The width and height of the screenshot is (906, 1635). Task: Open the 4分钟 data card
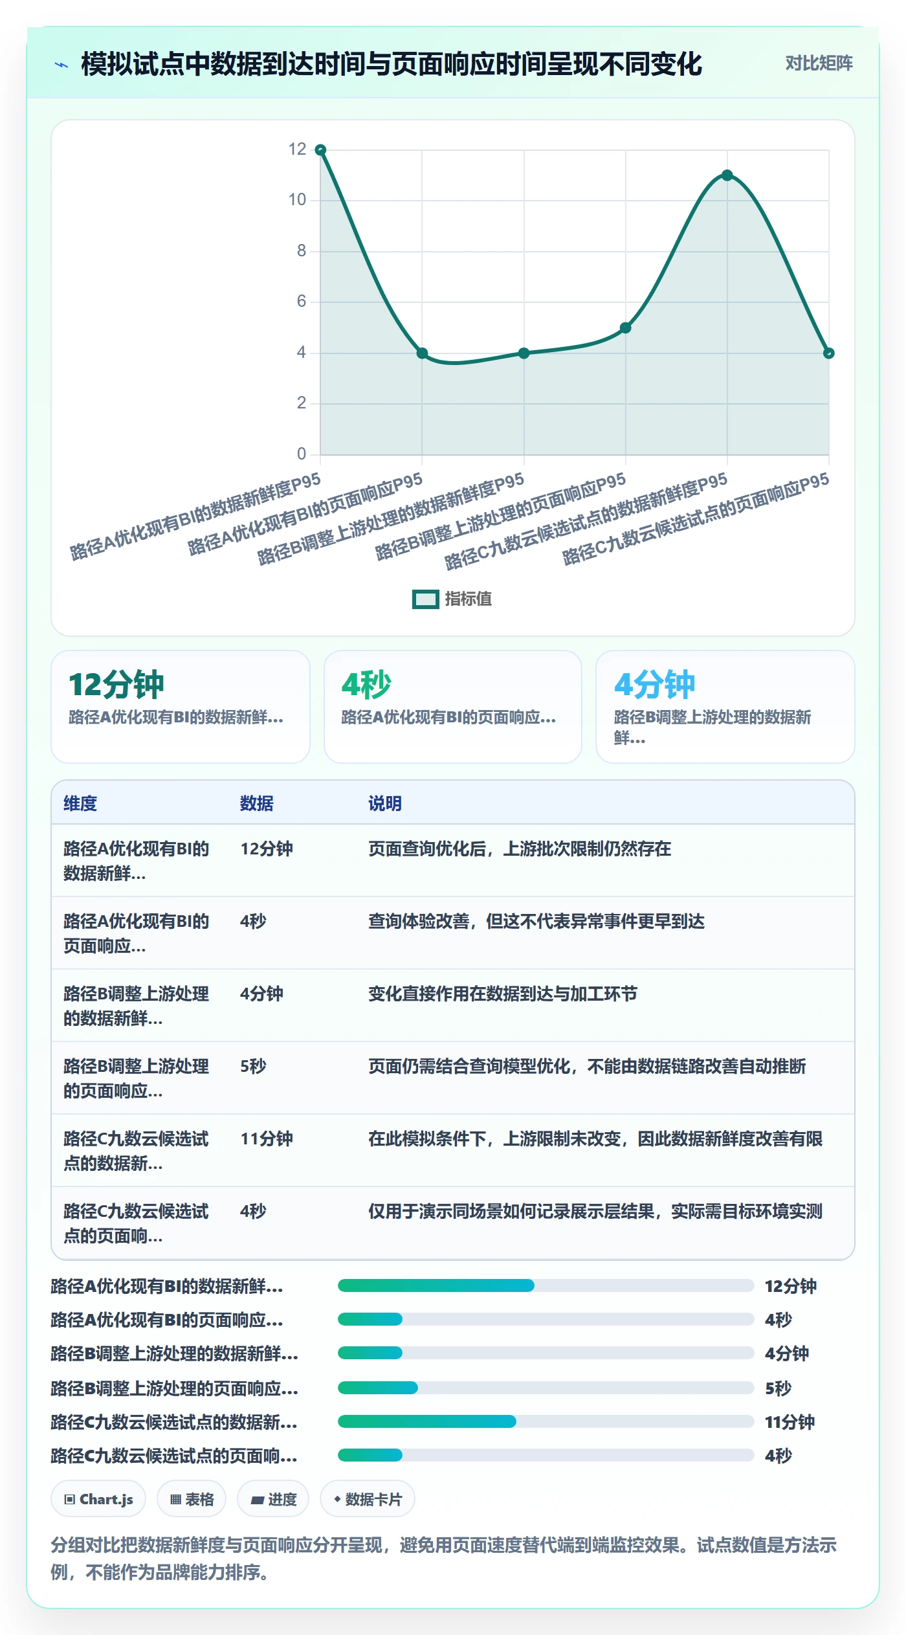point(725,707)
